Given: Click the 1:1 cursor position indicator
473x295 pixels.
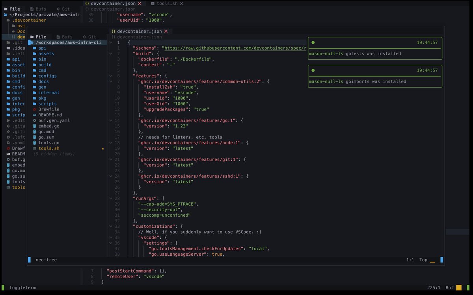Looking at the screenshot, I should pos(410,260).
